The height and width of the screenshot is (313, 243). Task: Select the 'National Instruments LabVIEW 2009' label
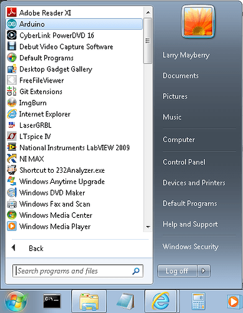[x=74, y=148]
